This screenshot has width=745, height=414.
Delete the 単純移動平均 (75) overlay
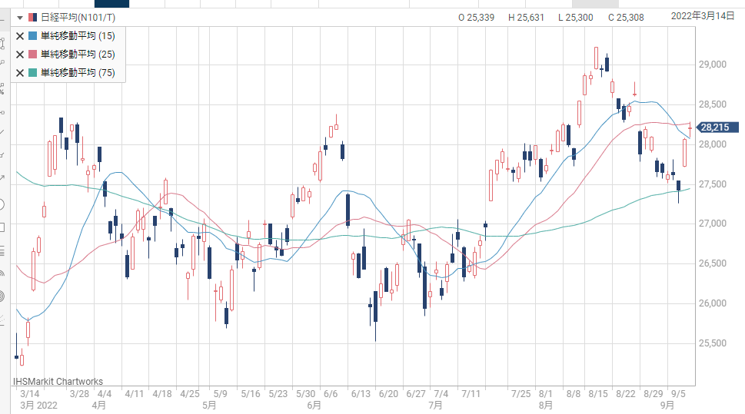pos(20,73)
